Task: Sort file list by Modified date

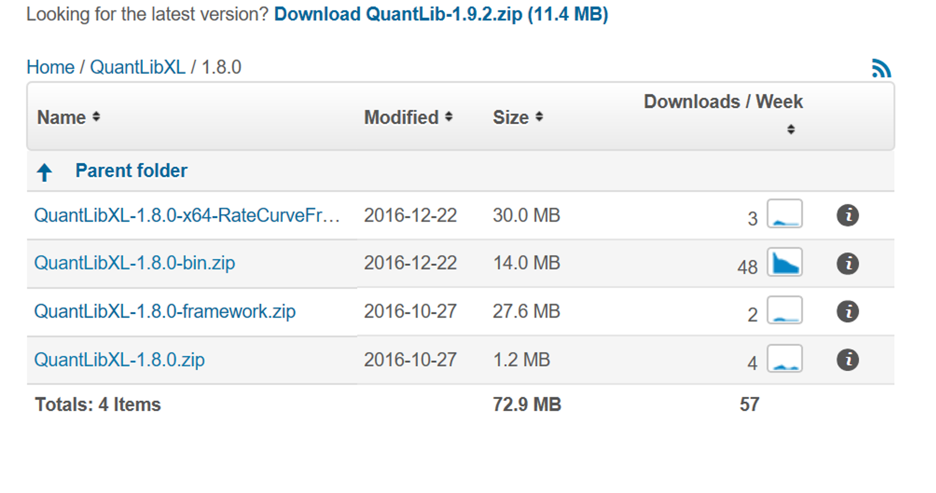Action: point(408,117)
